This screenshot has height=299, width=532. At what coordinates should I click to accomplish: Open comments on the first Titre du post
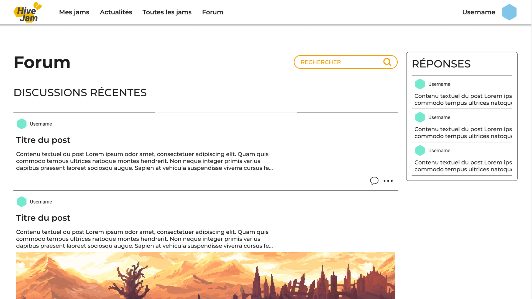(x=374, y=181)
